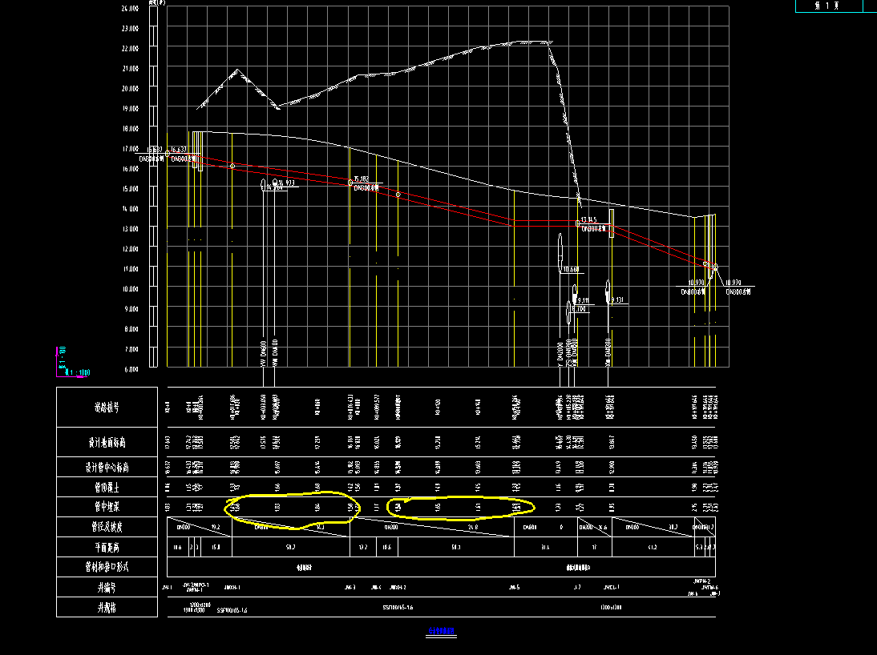Click well number JWPH-2
The height and width of the screenshot is (655, 877).
click(x=701, y=582)
